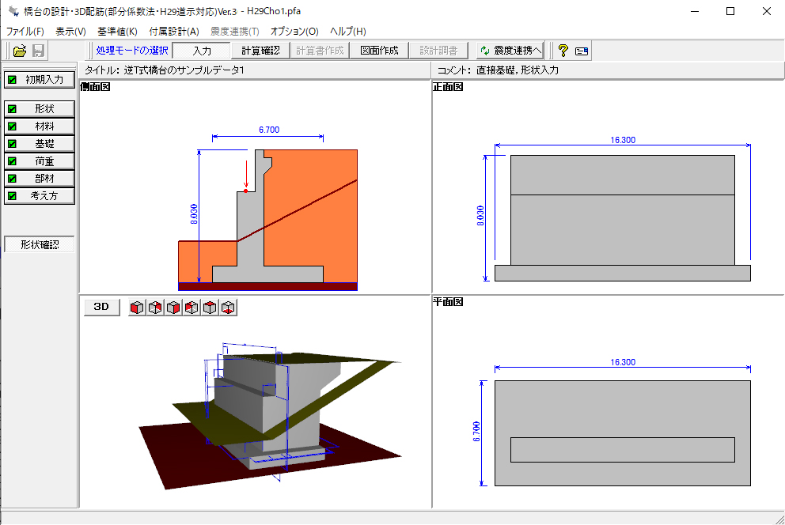Open the 形状 input section
This screenshot has width=785, height=525.
pos(40,108)
